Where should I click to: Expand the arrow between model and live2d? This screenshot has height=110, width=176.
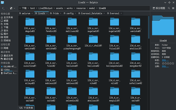click(x=97, y=8)
